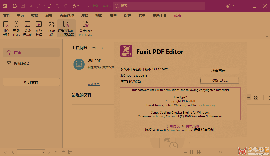Expand the hand tool dropdown arrow

pyautogui.click(x=78, y=6)
